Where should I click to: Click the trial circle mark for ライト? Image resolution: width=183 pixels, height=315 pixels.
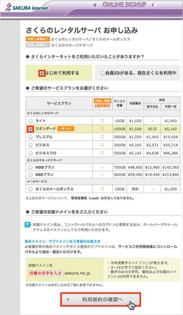pos(102,121)
